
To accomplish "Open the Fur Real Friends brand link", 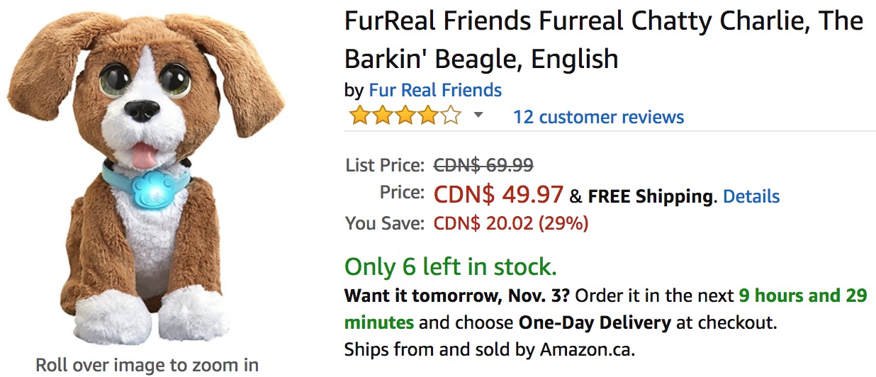I will tap(435, 90).
